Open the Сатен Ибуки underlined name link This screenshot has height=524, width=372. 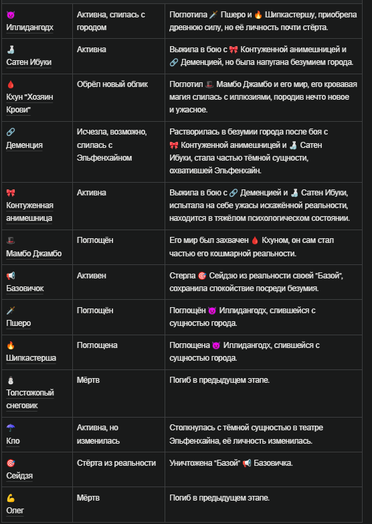[29, 62]
